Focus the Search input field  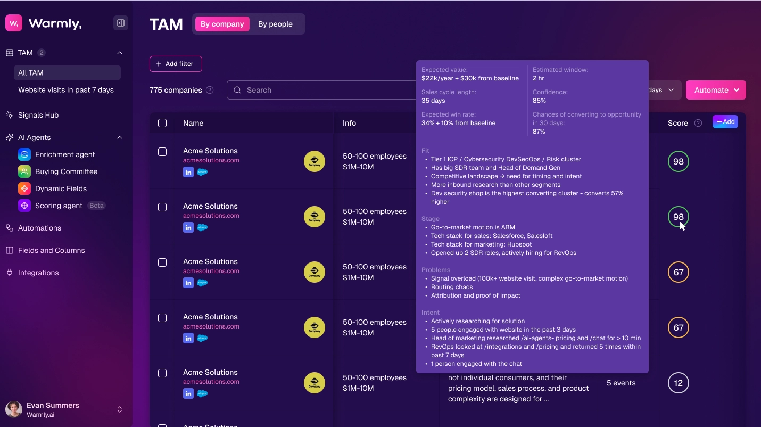coord(321,90)
